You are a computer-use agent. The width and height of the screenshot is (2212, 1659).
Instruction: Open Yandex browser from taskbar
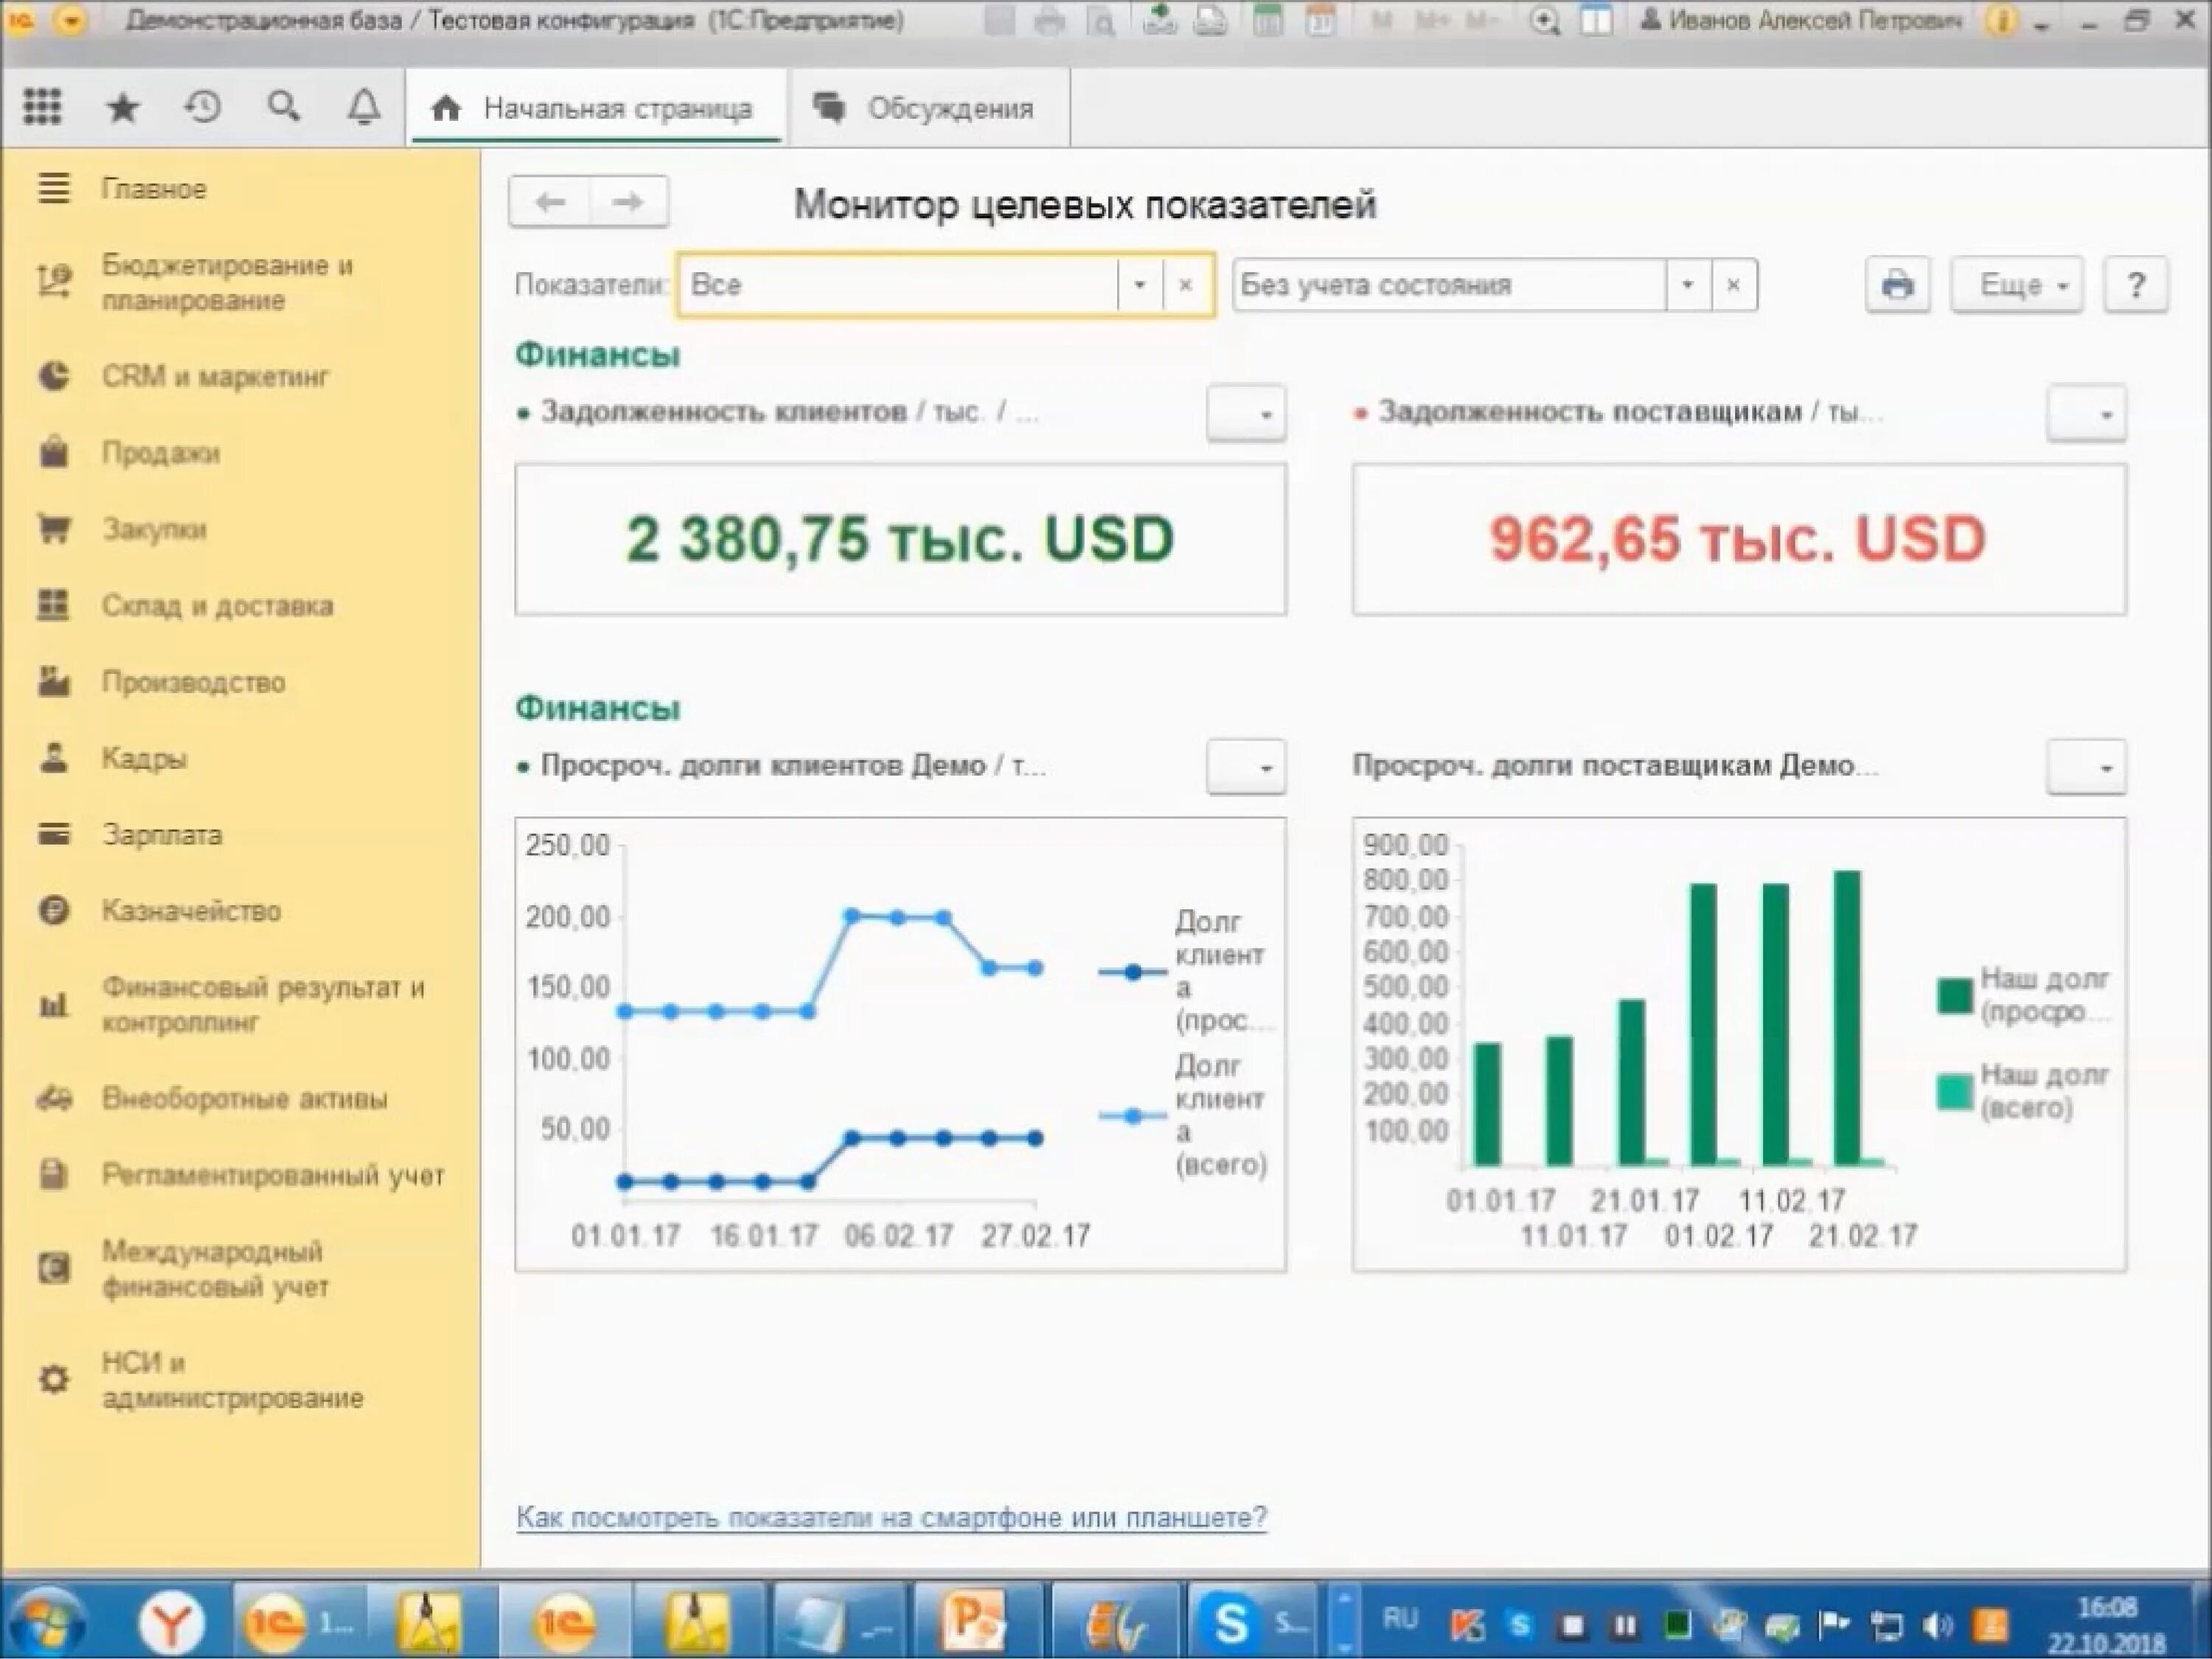[171, 1622]
